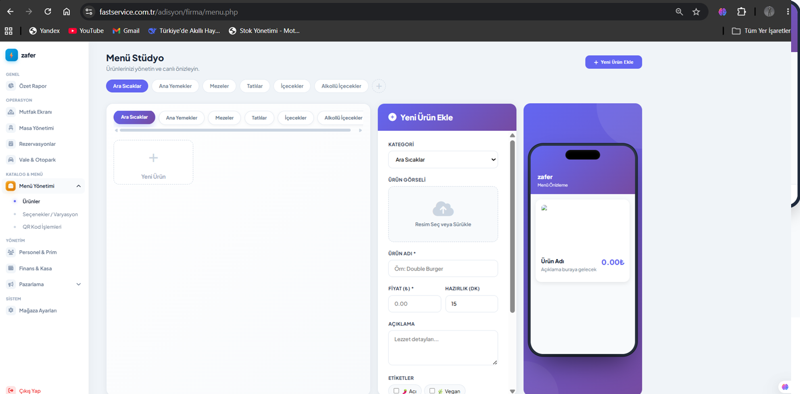Open Vale & Otopark car icon
The height and width of the screenshot is (394, 800).
tap(10, 160)
